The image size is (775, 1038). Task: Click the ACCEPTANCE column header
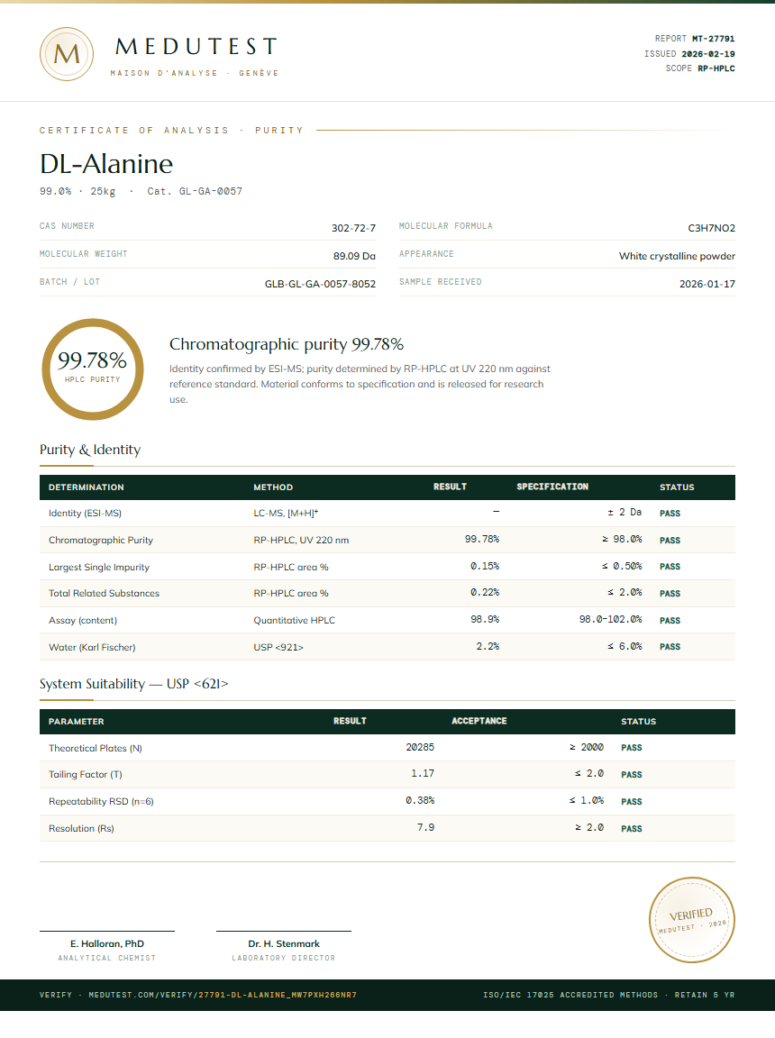point(479,721)
